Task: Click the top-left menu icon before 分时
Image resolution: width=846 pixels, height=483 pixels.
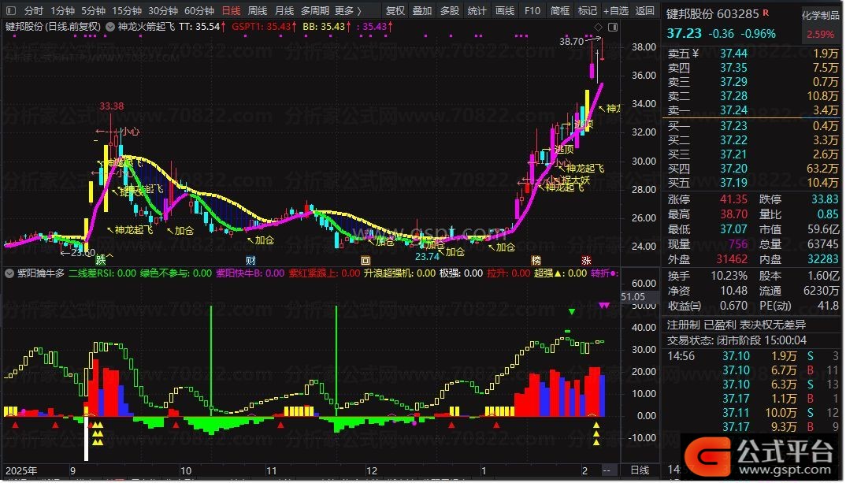Action: point(10,11)
